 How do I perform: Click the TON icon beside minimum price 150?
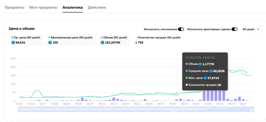(50, 43)
